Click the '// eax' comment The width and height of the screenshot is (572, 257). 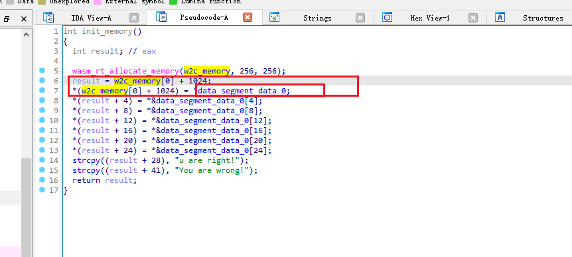tap(142, 51)
